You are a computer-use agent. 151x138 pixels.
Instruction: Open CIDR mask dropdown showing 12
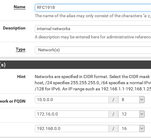(x=132, y=114)
